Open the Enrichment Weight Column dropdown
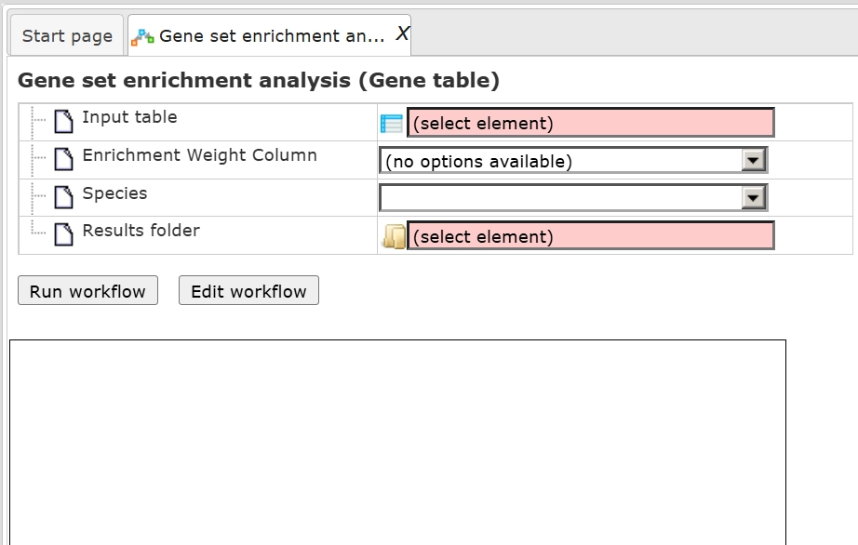This screenshot has height=545, width=858. click(754, 161)
